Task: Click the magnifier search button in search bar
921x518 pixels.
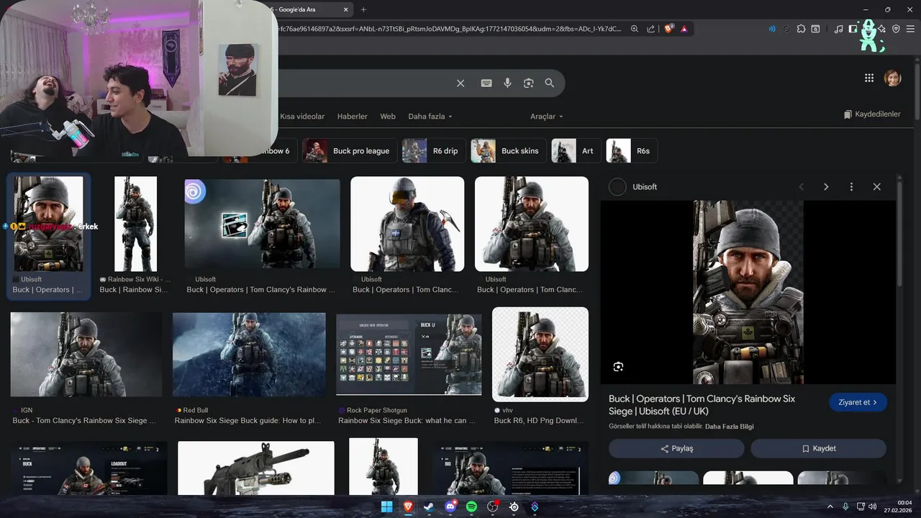Action: pyautogui.click(x=550, y=83)
